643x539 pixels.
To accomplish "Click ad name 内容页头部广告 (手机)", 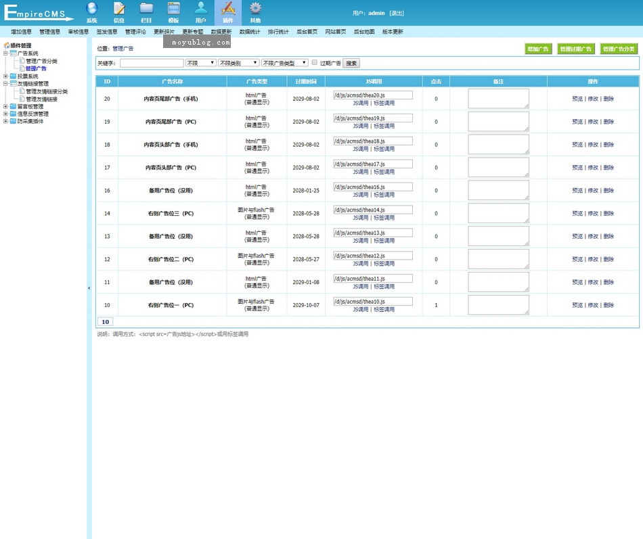I will (x=171, y=145).
